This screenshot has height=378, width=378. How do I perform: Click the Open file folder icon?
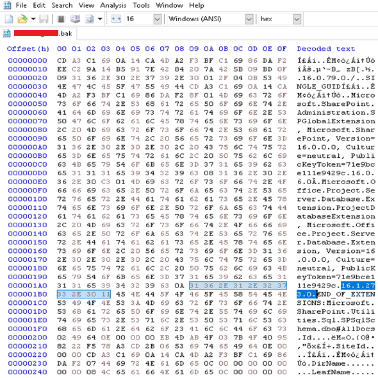[22, 19]
